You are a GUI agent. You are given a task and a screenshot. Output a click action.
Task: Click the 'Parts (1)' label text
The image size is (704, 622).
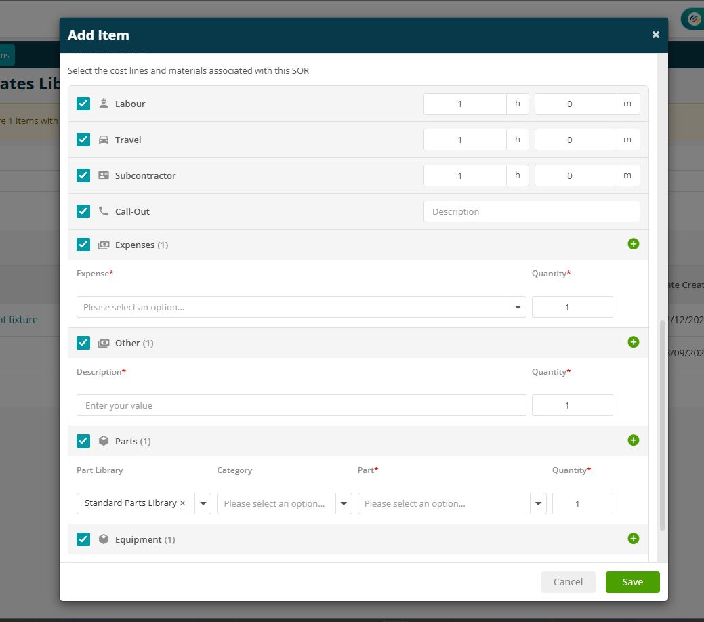click(x=133, y=442)
